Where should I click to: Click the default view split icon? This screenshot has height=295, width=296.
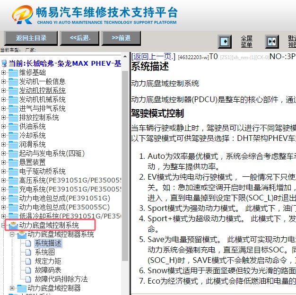tap(272, 41)
